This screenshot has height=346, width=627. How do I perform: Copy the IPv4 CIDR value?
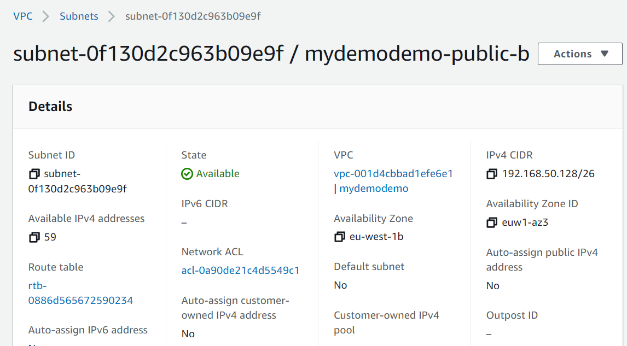click(492, 174)
